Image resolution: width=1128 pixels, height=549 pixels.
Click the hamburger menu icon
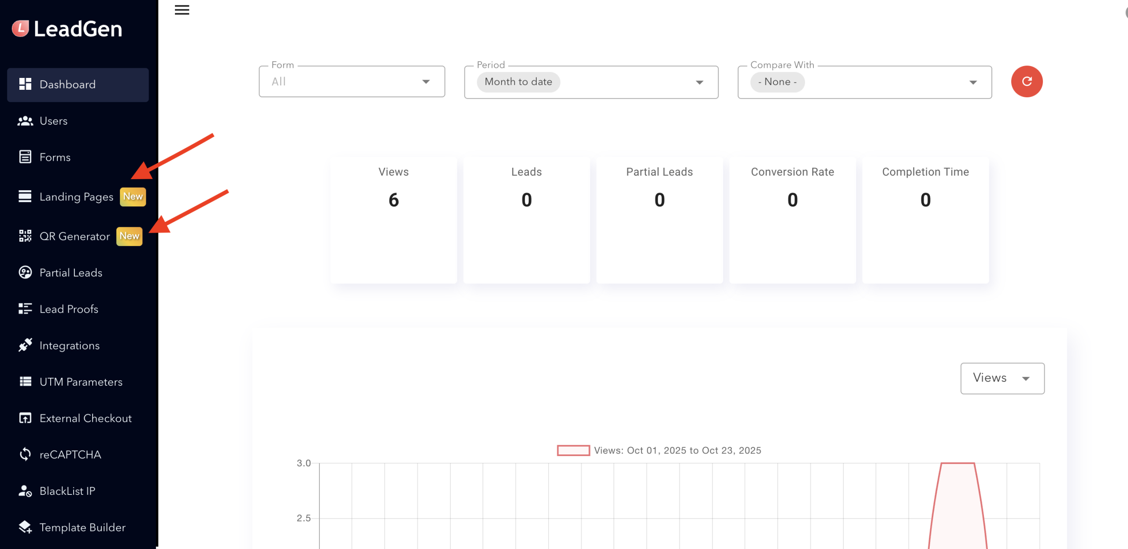[x=182, y=10]
